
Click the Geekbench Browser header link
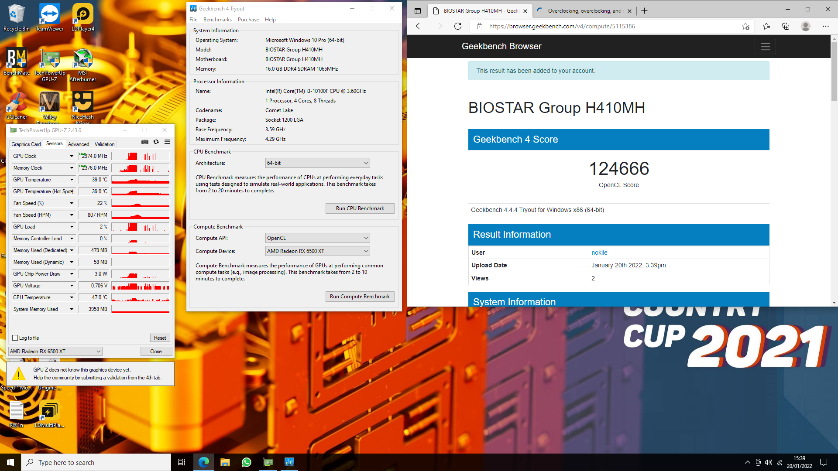pos(501,46)
